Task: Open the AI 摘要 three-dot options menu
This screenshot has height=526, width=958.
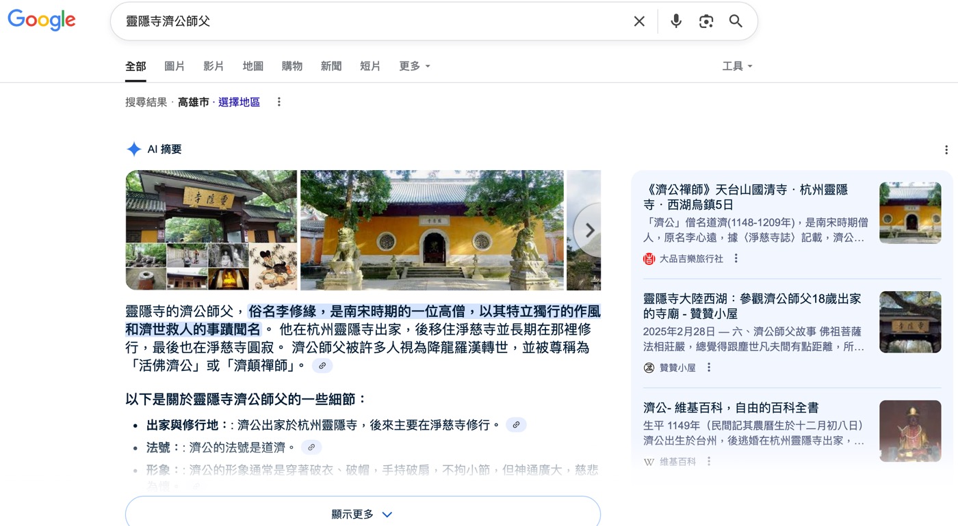Action: point(946,150)
